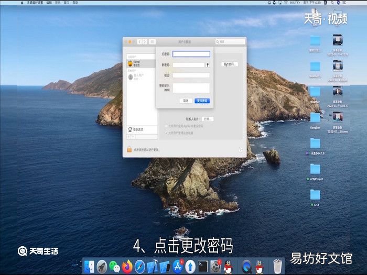Open the 4.1.1 desktop folder
The width and height of the screenshot is (367, 275).
click(315, 194)
